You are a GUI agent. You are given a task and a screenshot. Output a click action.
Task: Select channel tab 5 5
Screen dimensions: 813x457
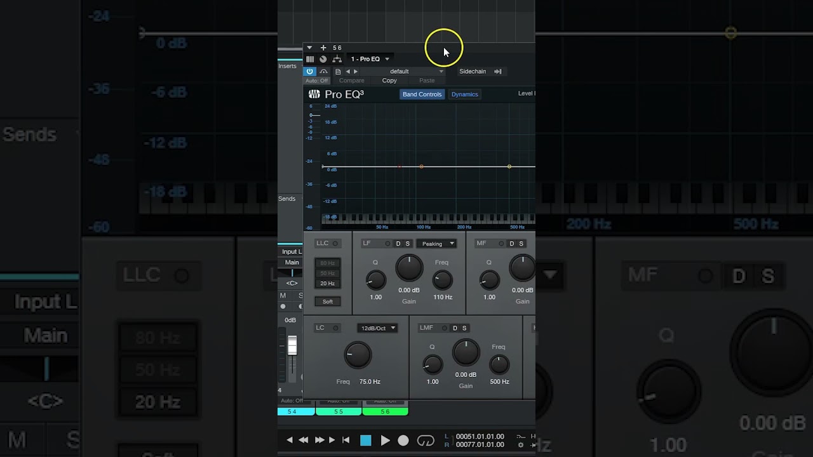click(x=339, y=411)
